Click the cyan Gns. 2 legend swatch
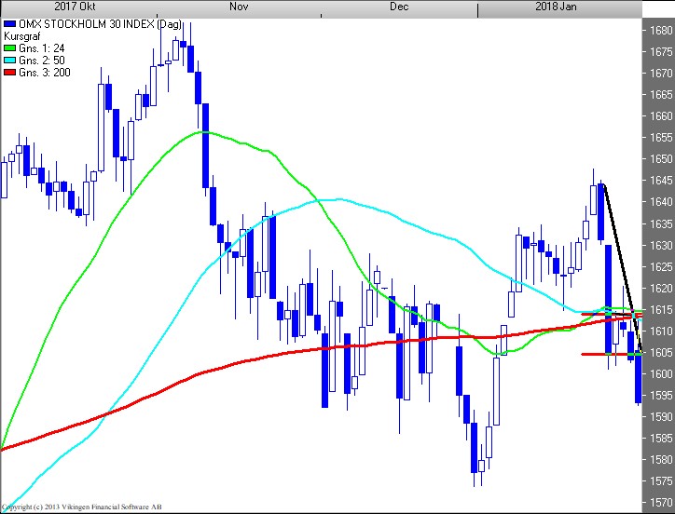Viewport: 675px width, 514px height. pyautogui.click(x=8, y=61)
